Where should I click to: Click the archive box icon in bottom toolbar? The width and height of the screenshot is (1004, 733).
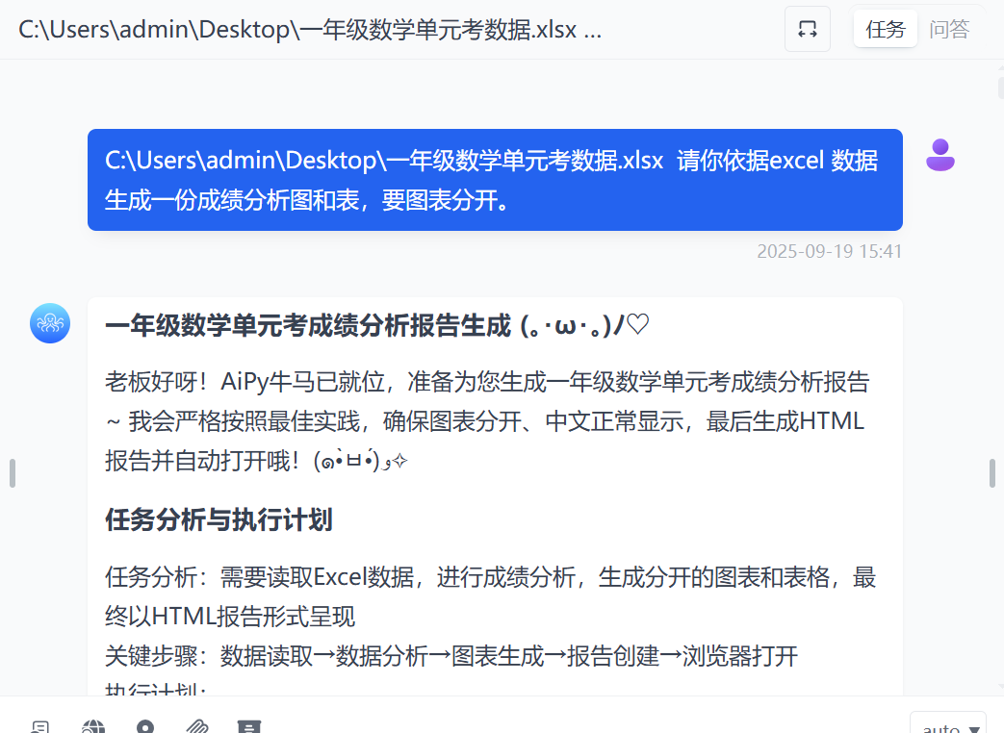(249, 726)
